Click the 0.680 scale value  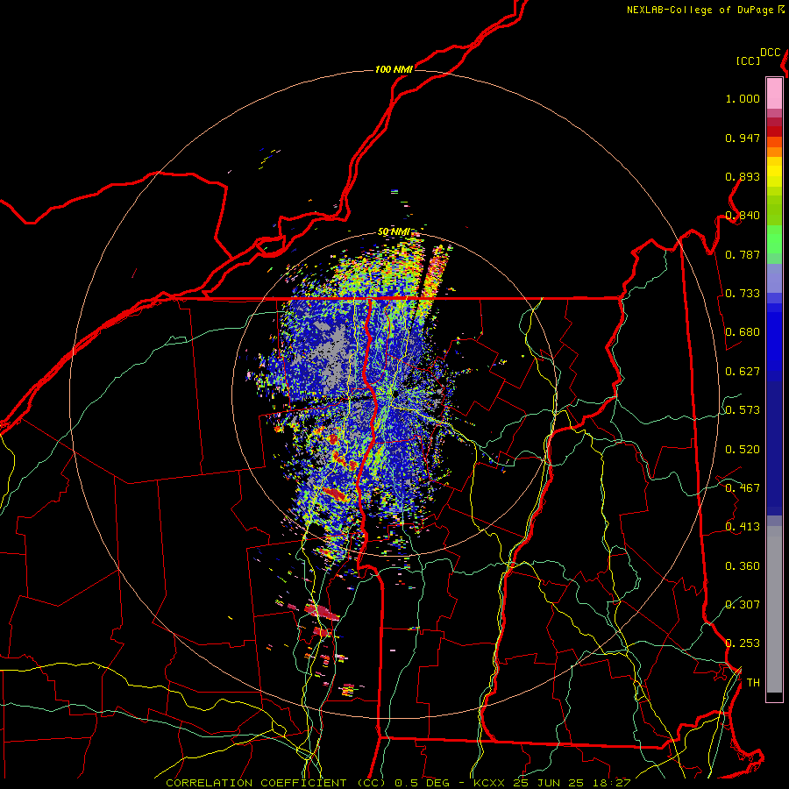[743, 332]
